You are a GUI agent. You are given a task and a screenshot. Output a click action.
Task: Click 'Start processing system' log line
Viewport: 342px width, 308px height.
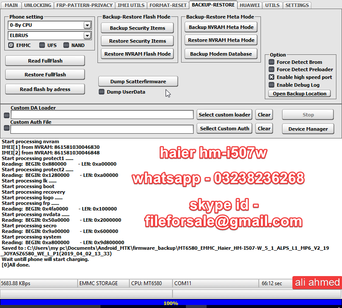point(31,237)
